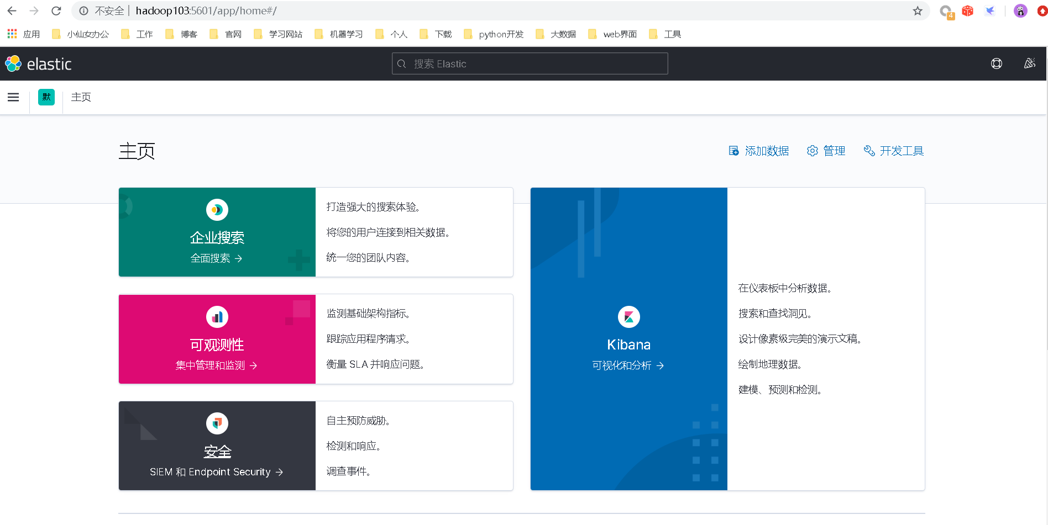Click the text 绘制地理数据。
This screenshot has width=1048, height=525.
771,364
